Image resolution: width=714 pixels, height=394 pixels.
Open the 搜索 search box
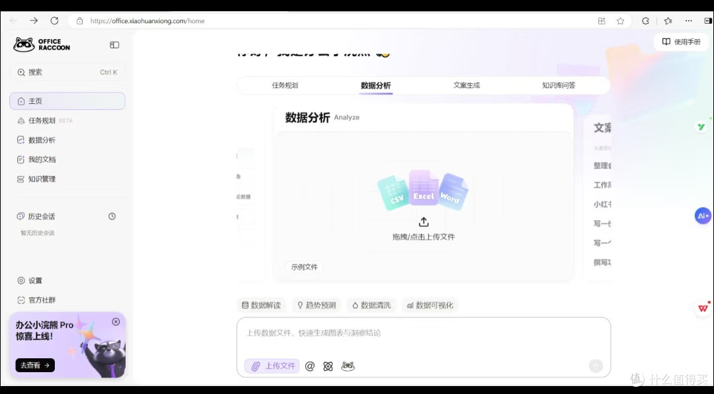point(67,72)
